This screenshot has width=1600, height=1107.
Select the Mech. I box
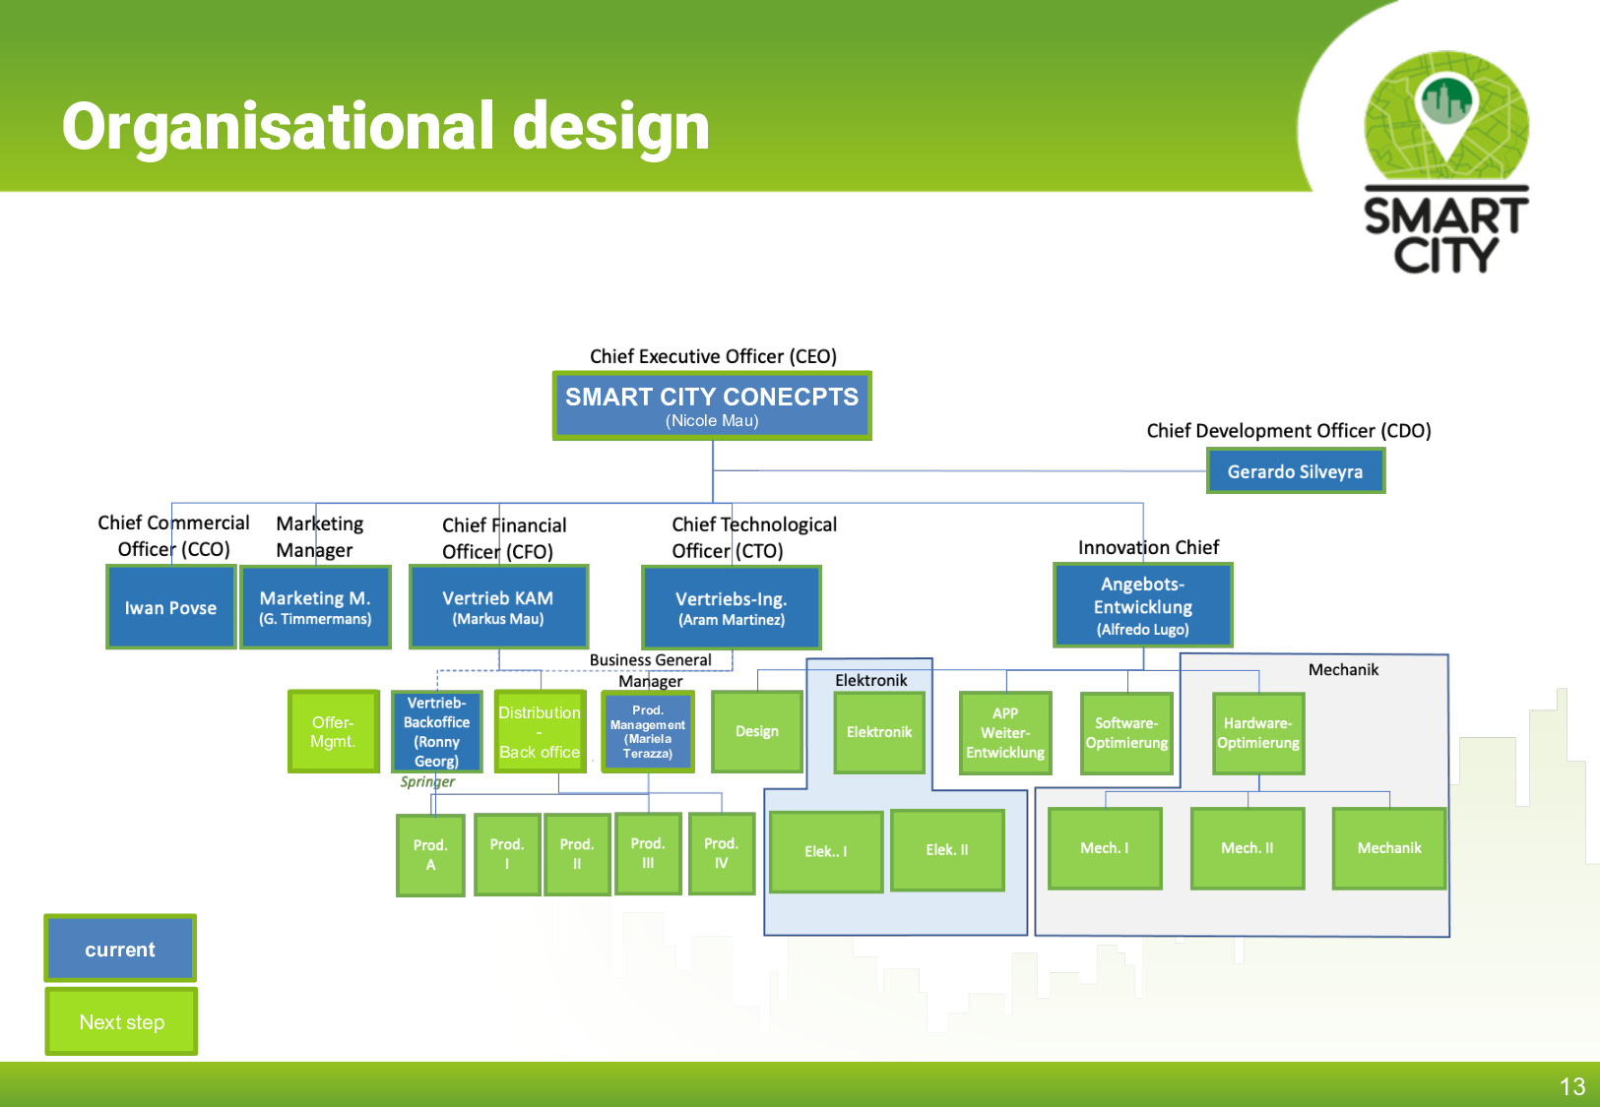click(x=1104, y=848)
